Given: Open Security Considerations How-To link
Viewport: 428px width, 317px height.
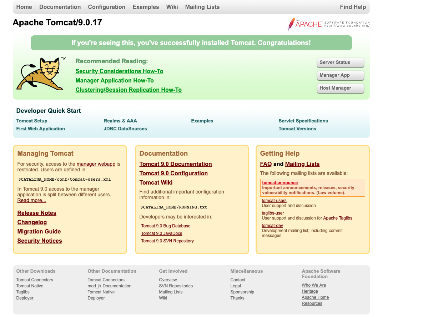Looking at the screenshot, I should point(119,71).
